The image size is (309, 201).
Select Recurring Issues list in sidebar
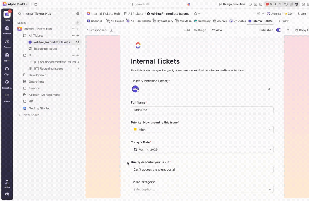click(x=46, y=49)
